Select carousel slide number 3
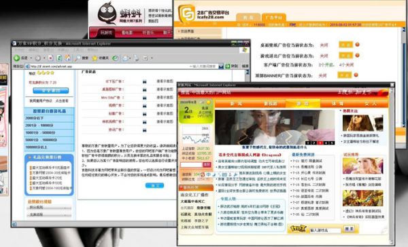Viewport: 408px width, 247px height. [320, 143]
